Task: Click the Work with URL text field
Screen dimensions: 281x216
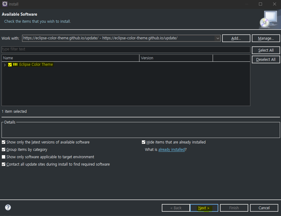Action: coord(119,38)
